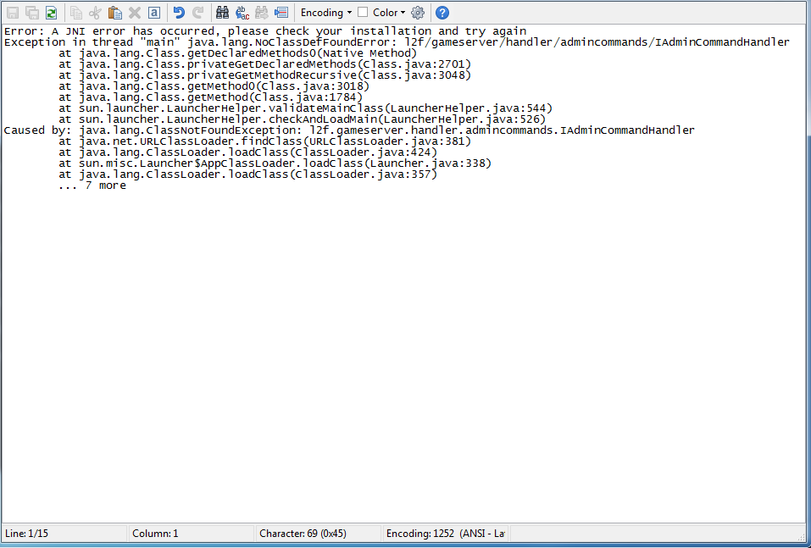811x548 pixels.
Task: Open settings with the gear icon
Action: tap(418, 13)
